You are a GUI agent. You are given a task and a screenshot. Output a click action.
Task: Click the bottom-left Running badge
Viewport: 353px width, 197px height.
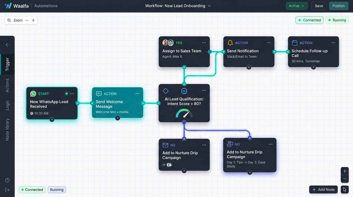(57, 190)
